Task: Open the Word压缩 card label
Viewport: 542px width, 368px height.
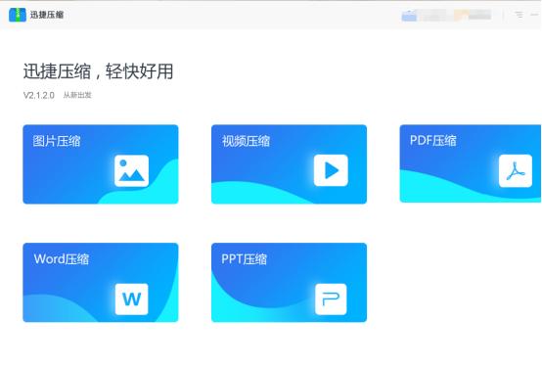Action: point(62,259)
